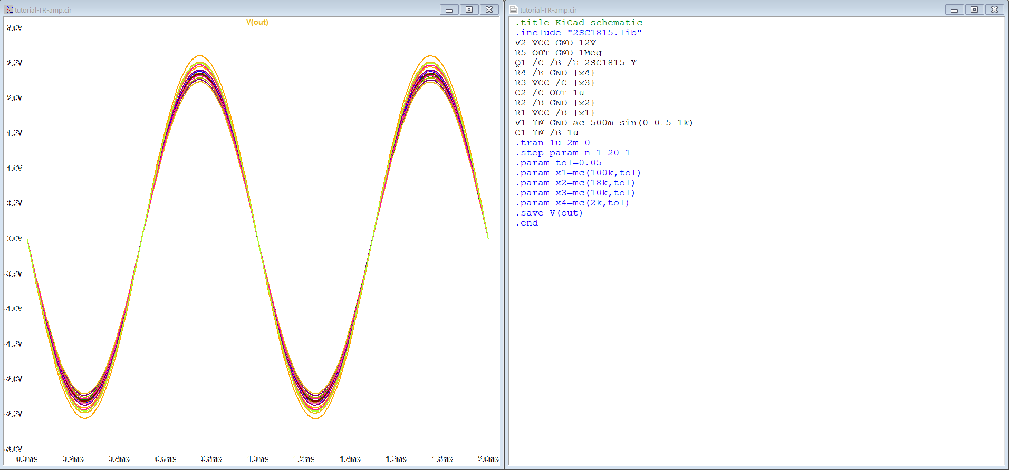Place cursor on the .tran 1u 2m line
This screenshot has width=1010, height=470.
point(553,143)
